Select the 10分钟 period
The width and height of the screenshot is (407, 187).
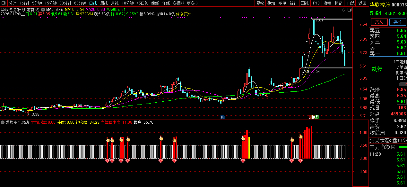(x=127, y=3)
